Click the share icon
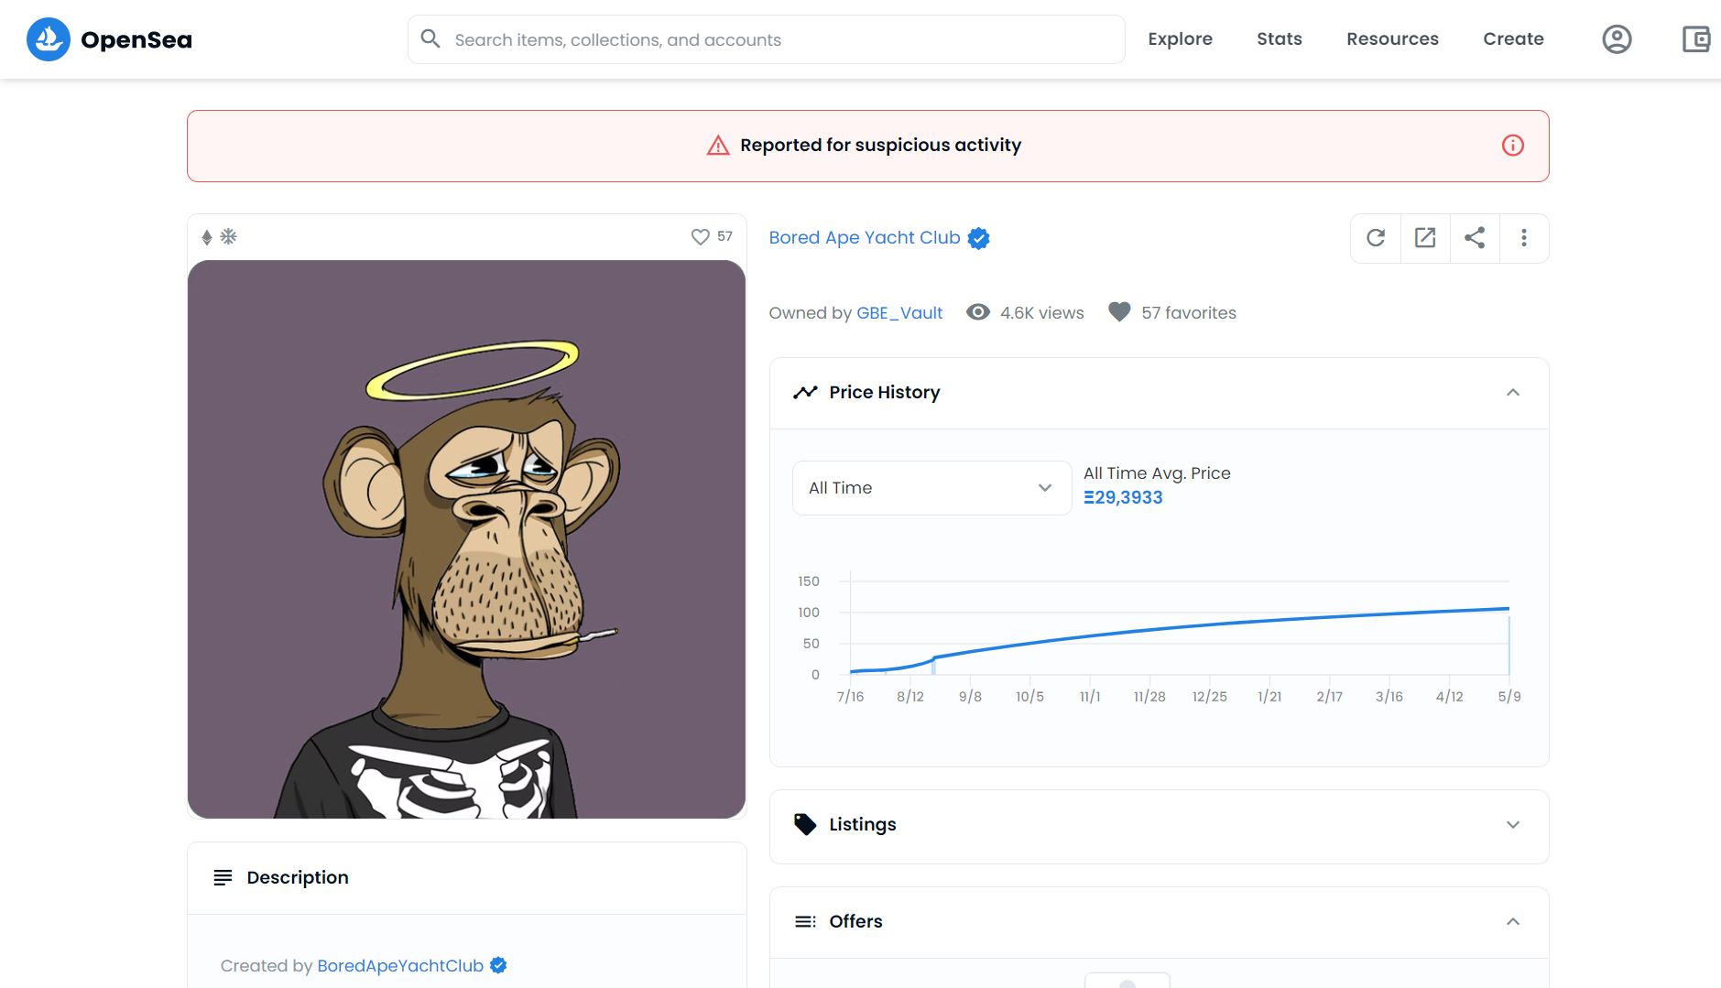 (x=1475, y=238)
